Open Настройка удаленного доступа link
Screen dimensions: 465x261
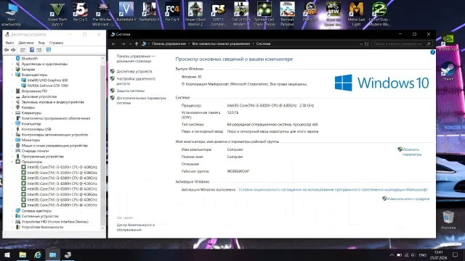tap(136, 81)
